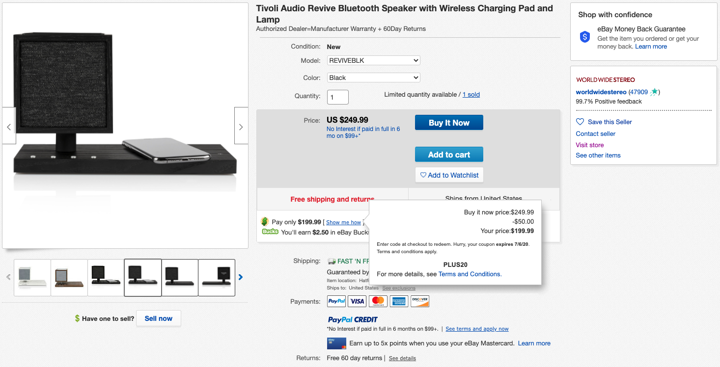
Task: Click the Discover card icon
Action: point(420,301)
